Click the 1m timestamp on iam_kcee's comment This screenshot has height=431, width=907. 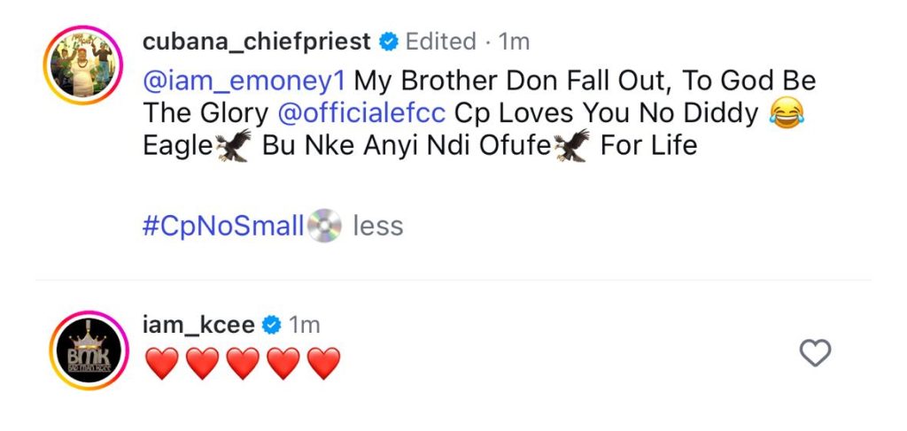[305, 326]
